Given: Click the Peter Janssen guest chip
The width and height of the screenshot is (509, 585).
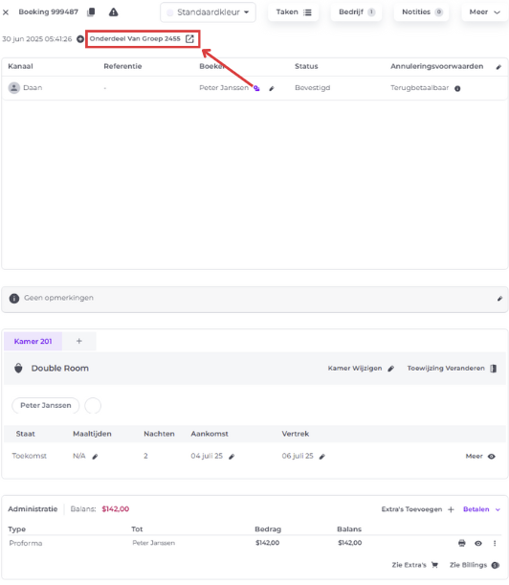Looking at the screenshot, I should point(46,406).
